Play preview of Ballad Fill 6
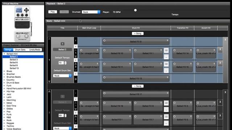Viewport: 232px width, 130px height. point(174,116)
